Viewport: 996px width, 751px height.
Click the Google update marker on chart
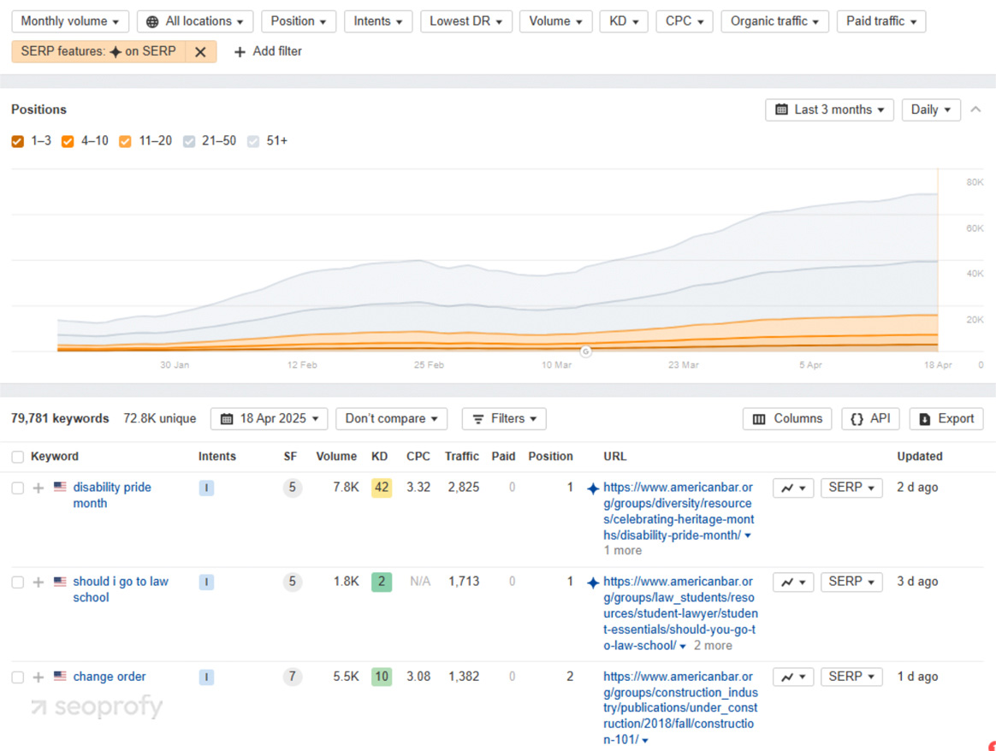click(x=585, y=351)
